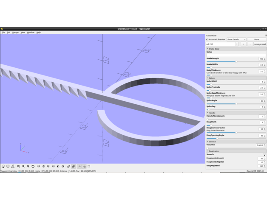Click the Render icon in the viewport toolbar
267x200 pixels.
click(x=8, y=167)
